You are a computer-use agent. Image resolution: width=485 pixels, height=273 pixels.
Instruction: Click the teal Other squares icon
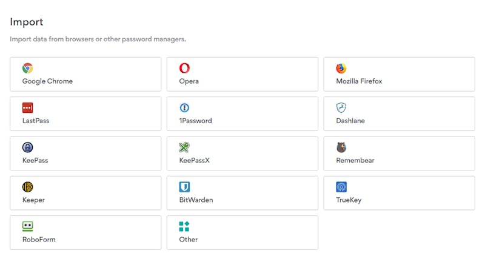tap(184, 226)
